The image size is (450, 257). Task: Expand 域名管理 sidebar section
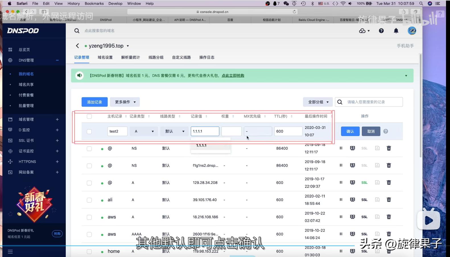coord(57,119)
